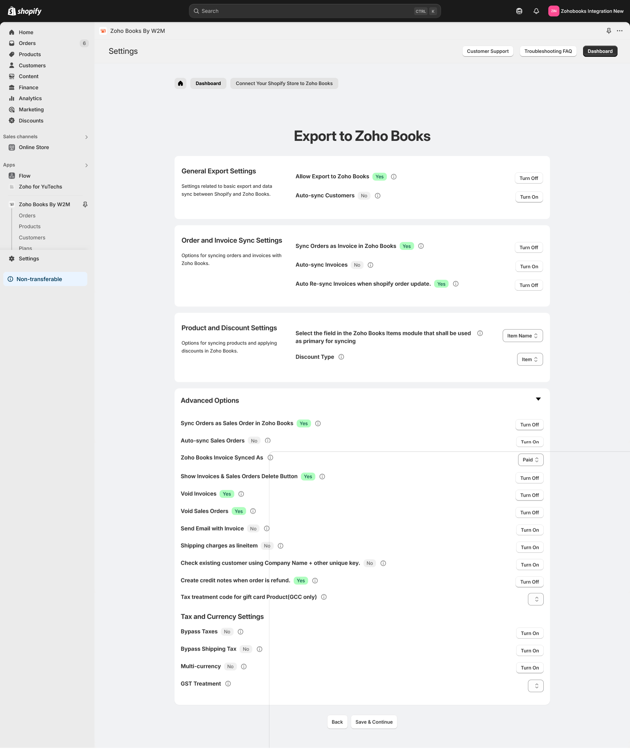Click the pin icon in the app header

[x=609, y=31]
